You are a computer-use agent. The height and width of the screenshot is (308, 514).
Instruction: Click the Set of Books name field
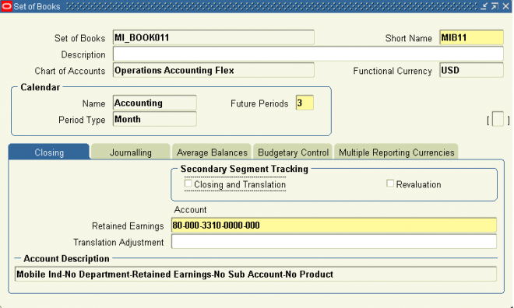213,37
